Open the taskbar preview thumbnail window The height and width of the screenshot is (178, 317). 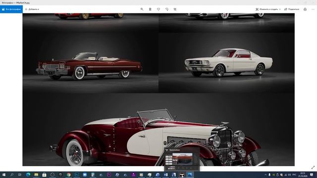[182, 159]
